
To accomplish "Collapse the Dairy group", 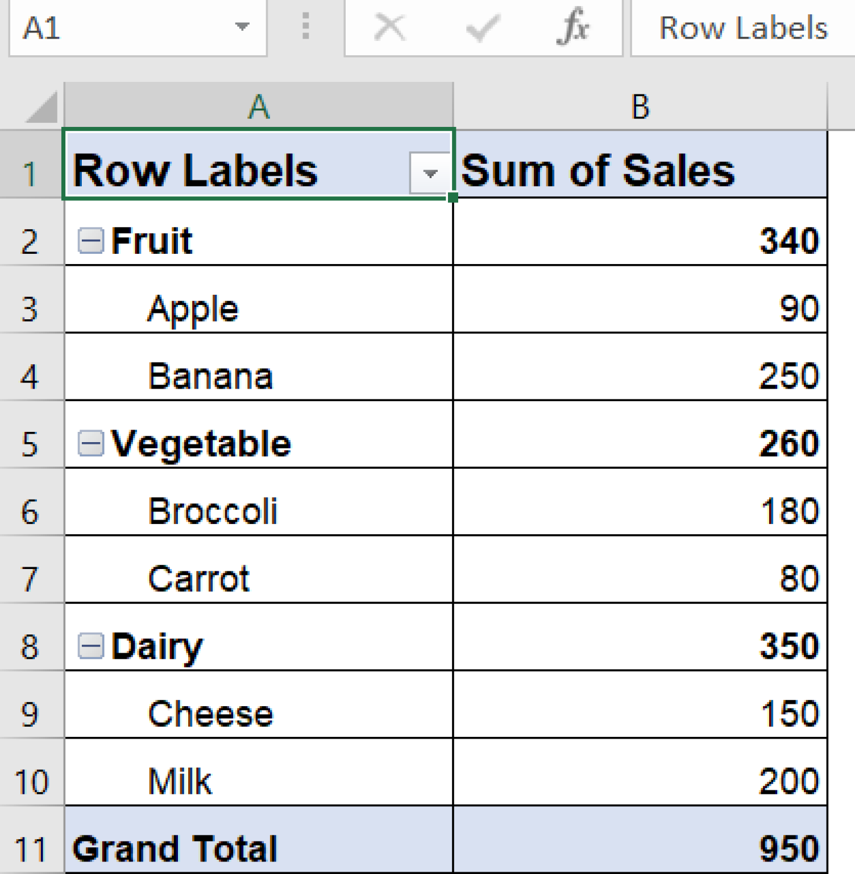I will tap(90, 645).
